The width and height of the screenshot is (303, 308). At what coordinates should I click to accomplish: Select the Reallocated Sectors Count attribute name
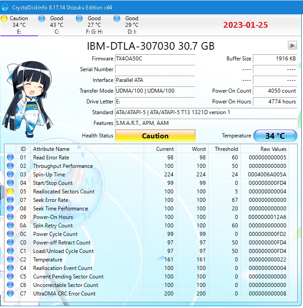[64, 191]
